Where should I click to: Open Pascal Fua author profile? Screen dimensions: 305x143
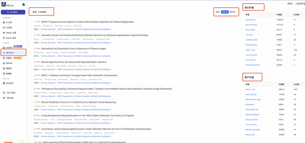tap(250, 135)
